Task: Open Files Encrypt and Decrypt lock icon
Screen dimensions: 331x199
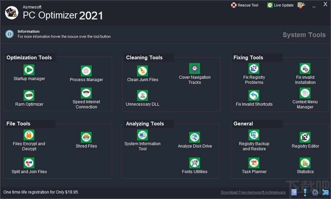Action: 29,135
